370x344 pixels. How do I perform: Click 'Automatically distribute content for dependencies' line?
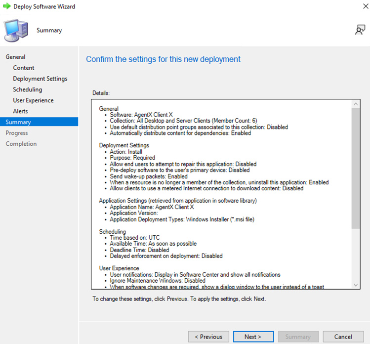point(180,133)
